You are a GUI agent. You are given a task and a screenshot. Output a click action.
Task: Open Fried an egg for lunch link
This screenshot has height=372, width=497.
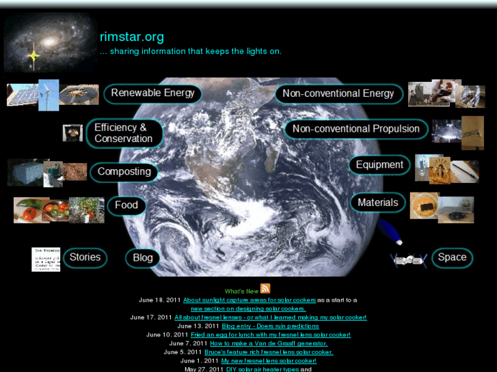[271, 334]
